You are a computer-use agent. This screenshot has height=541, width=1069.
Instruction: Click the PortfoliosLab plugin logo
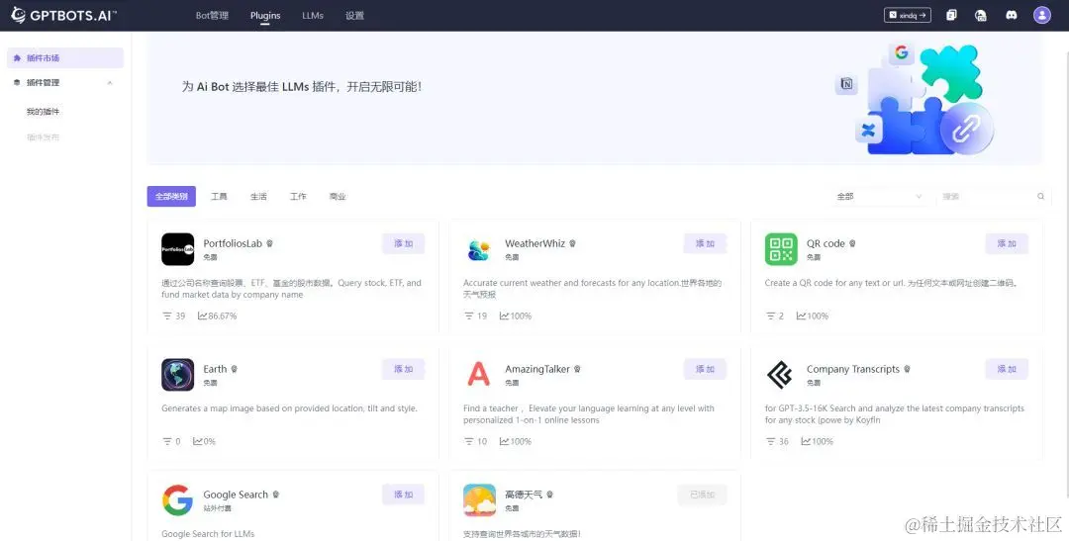pos(178,249)
